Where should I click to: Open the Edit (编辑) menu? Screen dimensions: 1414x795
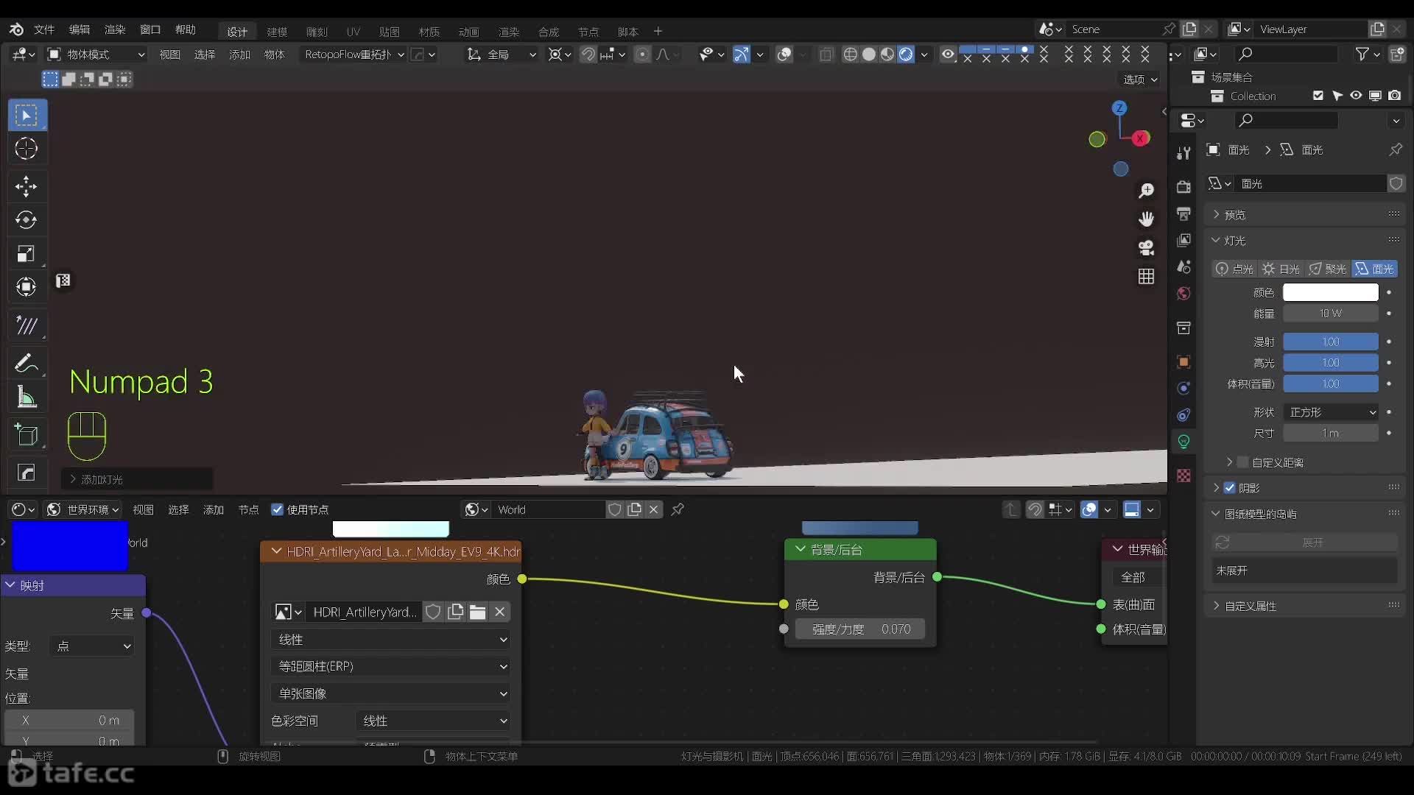(80, 29)
